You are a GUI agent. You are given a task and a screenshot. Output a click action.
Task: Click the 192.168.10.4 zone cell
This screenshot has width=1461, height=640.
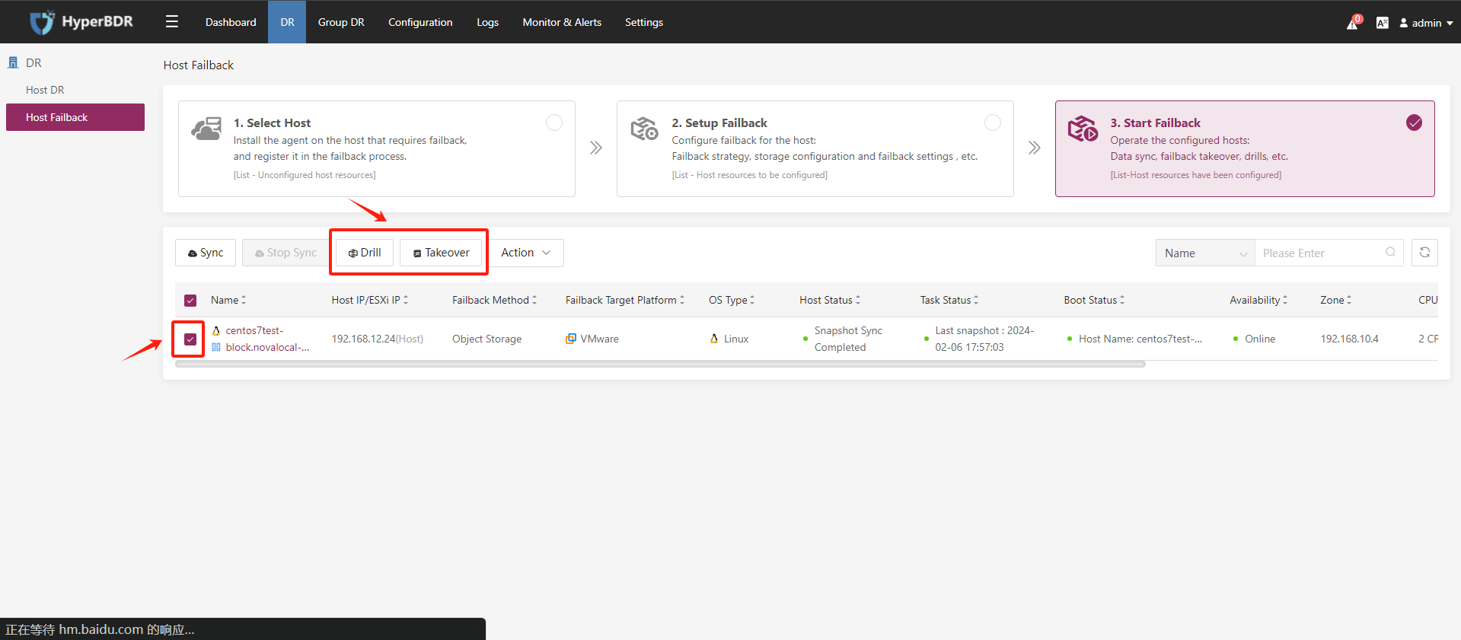click(x=1349, y=339)
